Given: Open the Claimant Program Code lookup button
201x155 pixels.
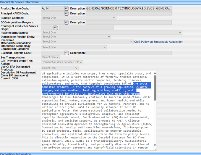Looking at the screenshot, I should tap(67, 53).
